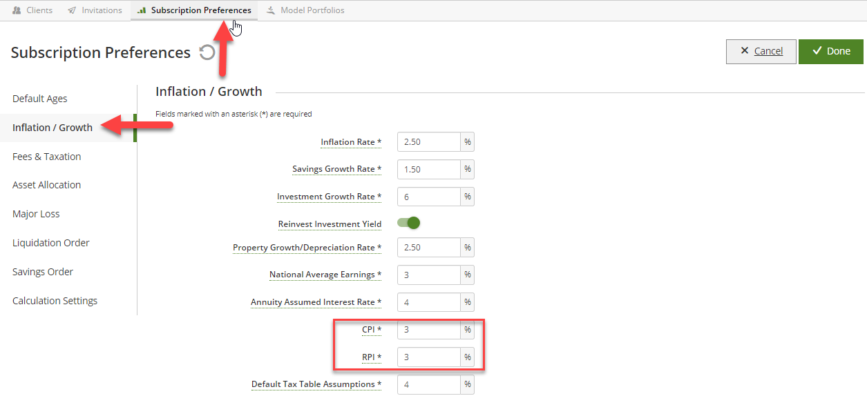
Task: Switch to the Clients tab
Action: coord(32,10)
